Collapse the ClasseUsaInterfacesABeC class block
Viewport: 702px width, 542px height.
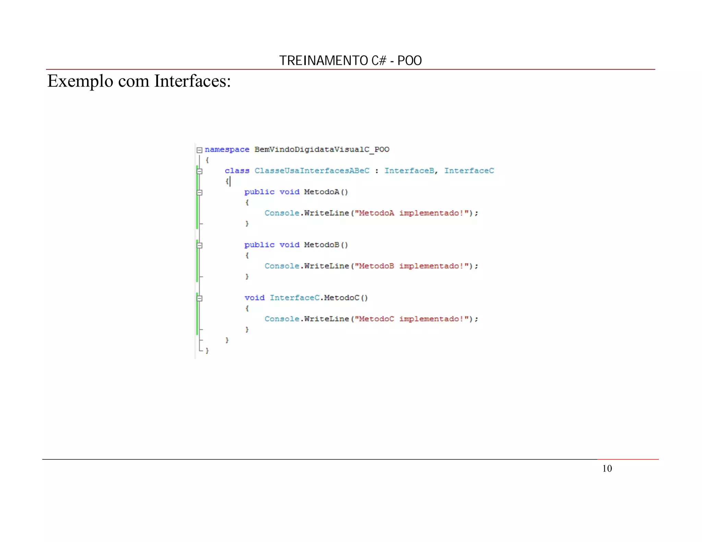[x=199, y=171]
